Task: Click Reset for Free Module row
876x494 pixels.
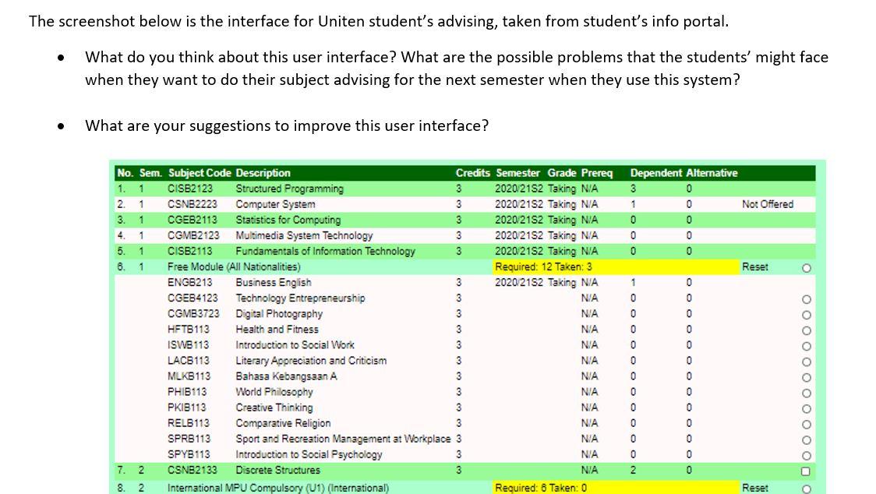Action: pos(754,267)
